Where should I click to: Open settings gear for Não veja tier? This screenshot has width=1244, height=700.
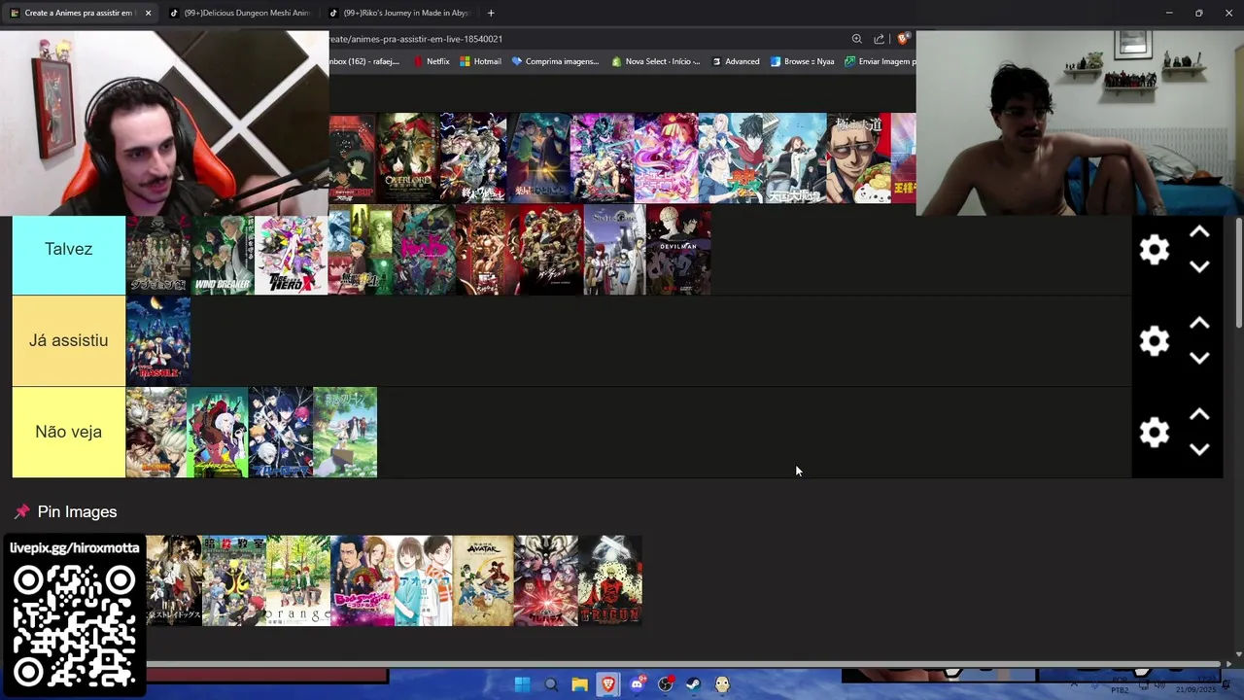point(1154,433)
